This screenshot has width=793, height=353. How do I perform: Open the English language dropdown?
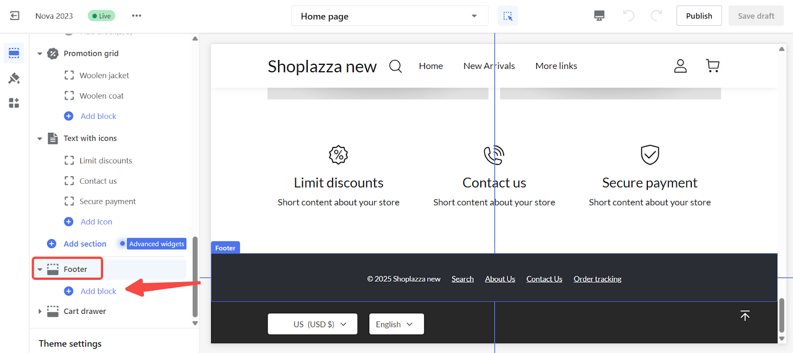pos(396,324)
